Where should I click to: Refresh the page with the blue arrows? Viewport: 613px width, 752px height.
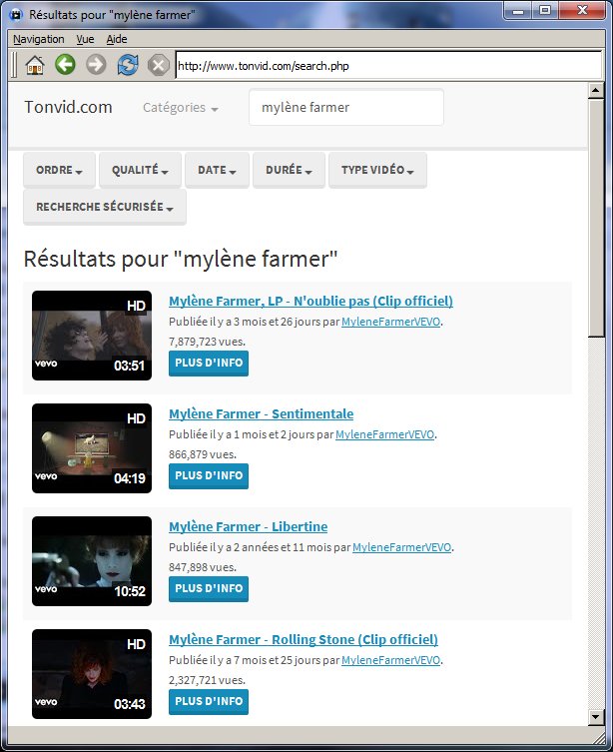pos(128,64)
